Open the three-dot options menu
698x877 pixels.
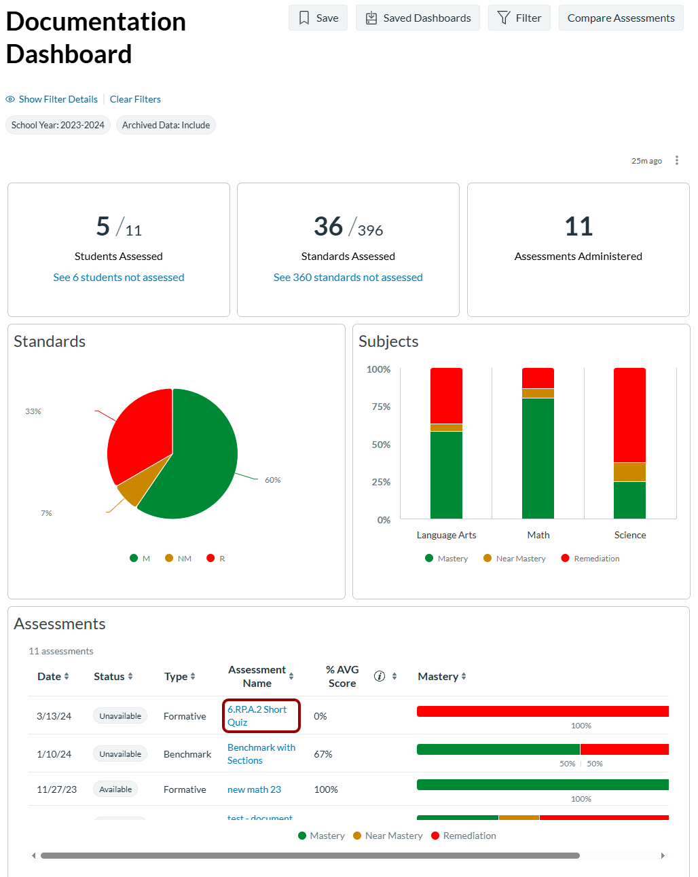pyautogui.click(x=677, y=161)
